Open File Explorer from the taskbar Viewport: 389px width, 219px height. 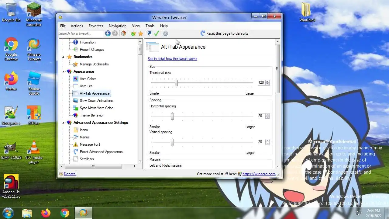pyautogui.click(x=27, y=213)
